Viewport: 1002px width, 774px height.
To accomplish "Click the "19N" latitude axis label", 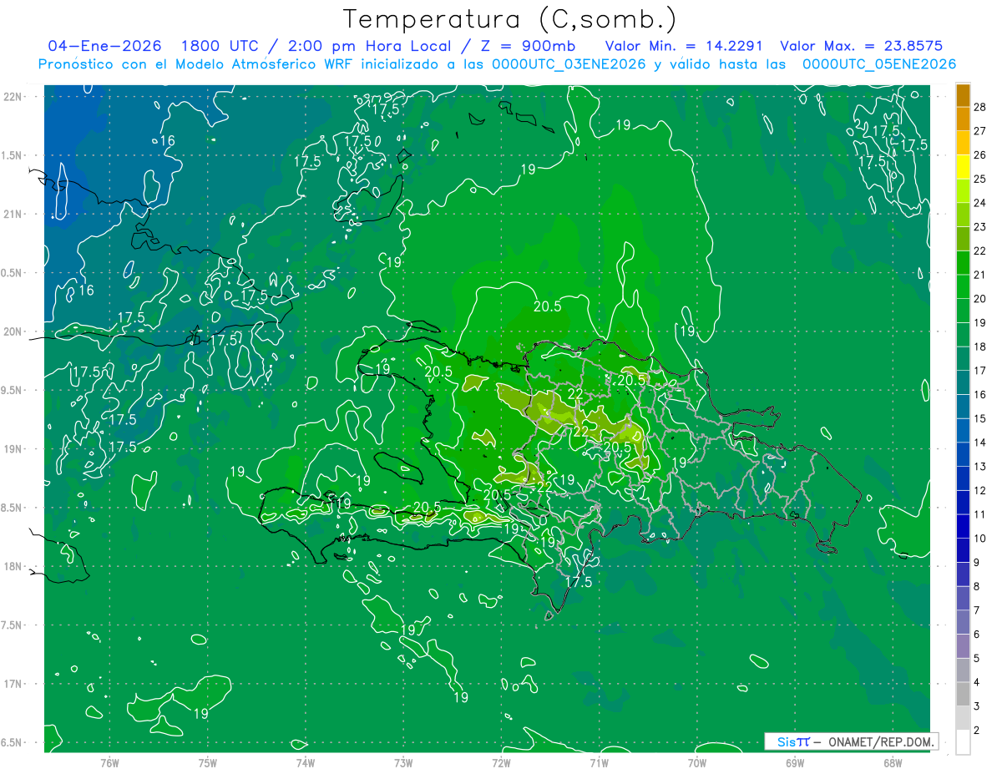I will pos(13,449).
